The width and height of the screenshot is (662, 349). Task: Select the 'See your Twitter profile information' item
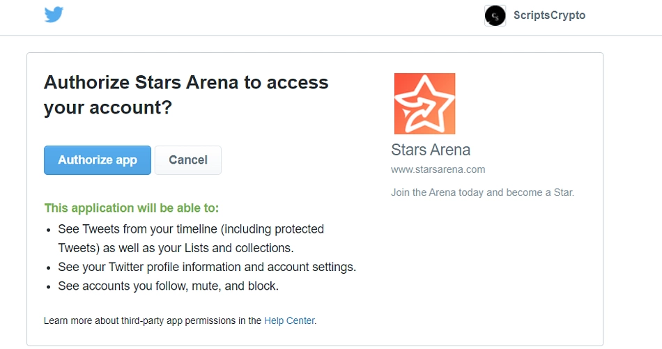207,267
